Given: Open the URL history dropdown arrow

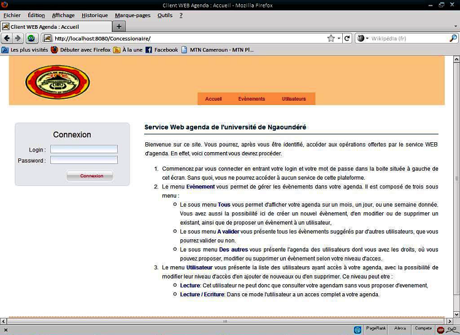Looking at the screenshot, I should pos(339,38).
